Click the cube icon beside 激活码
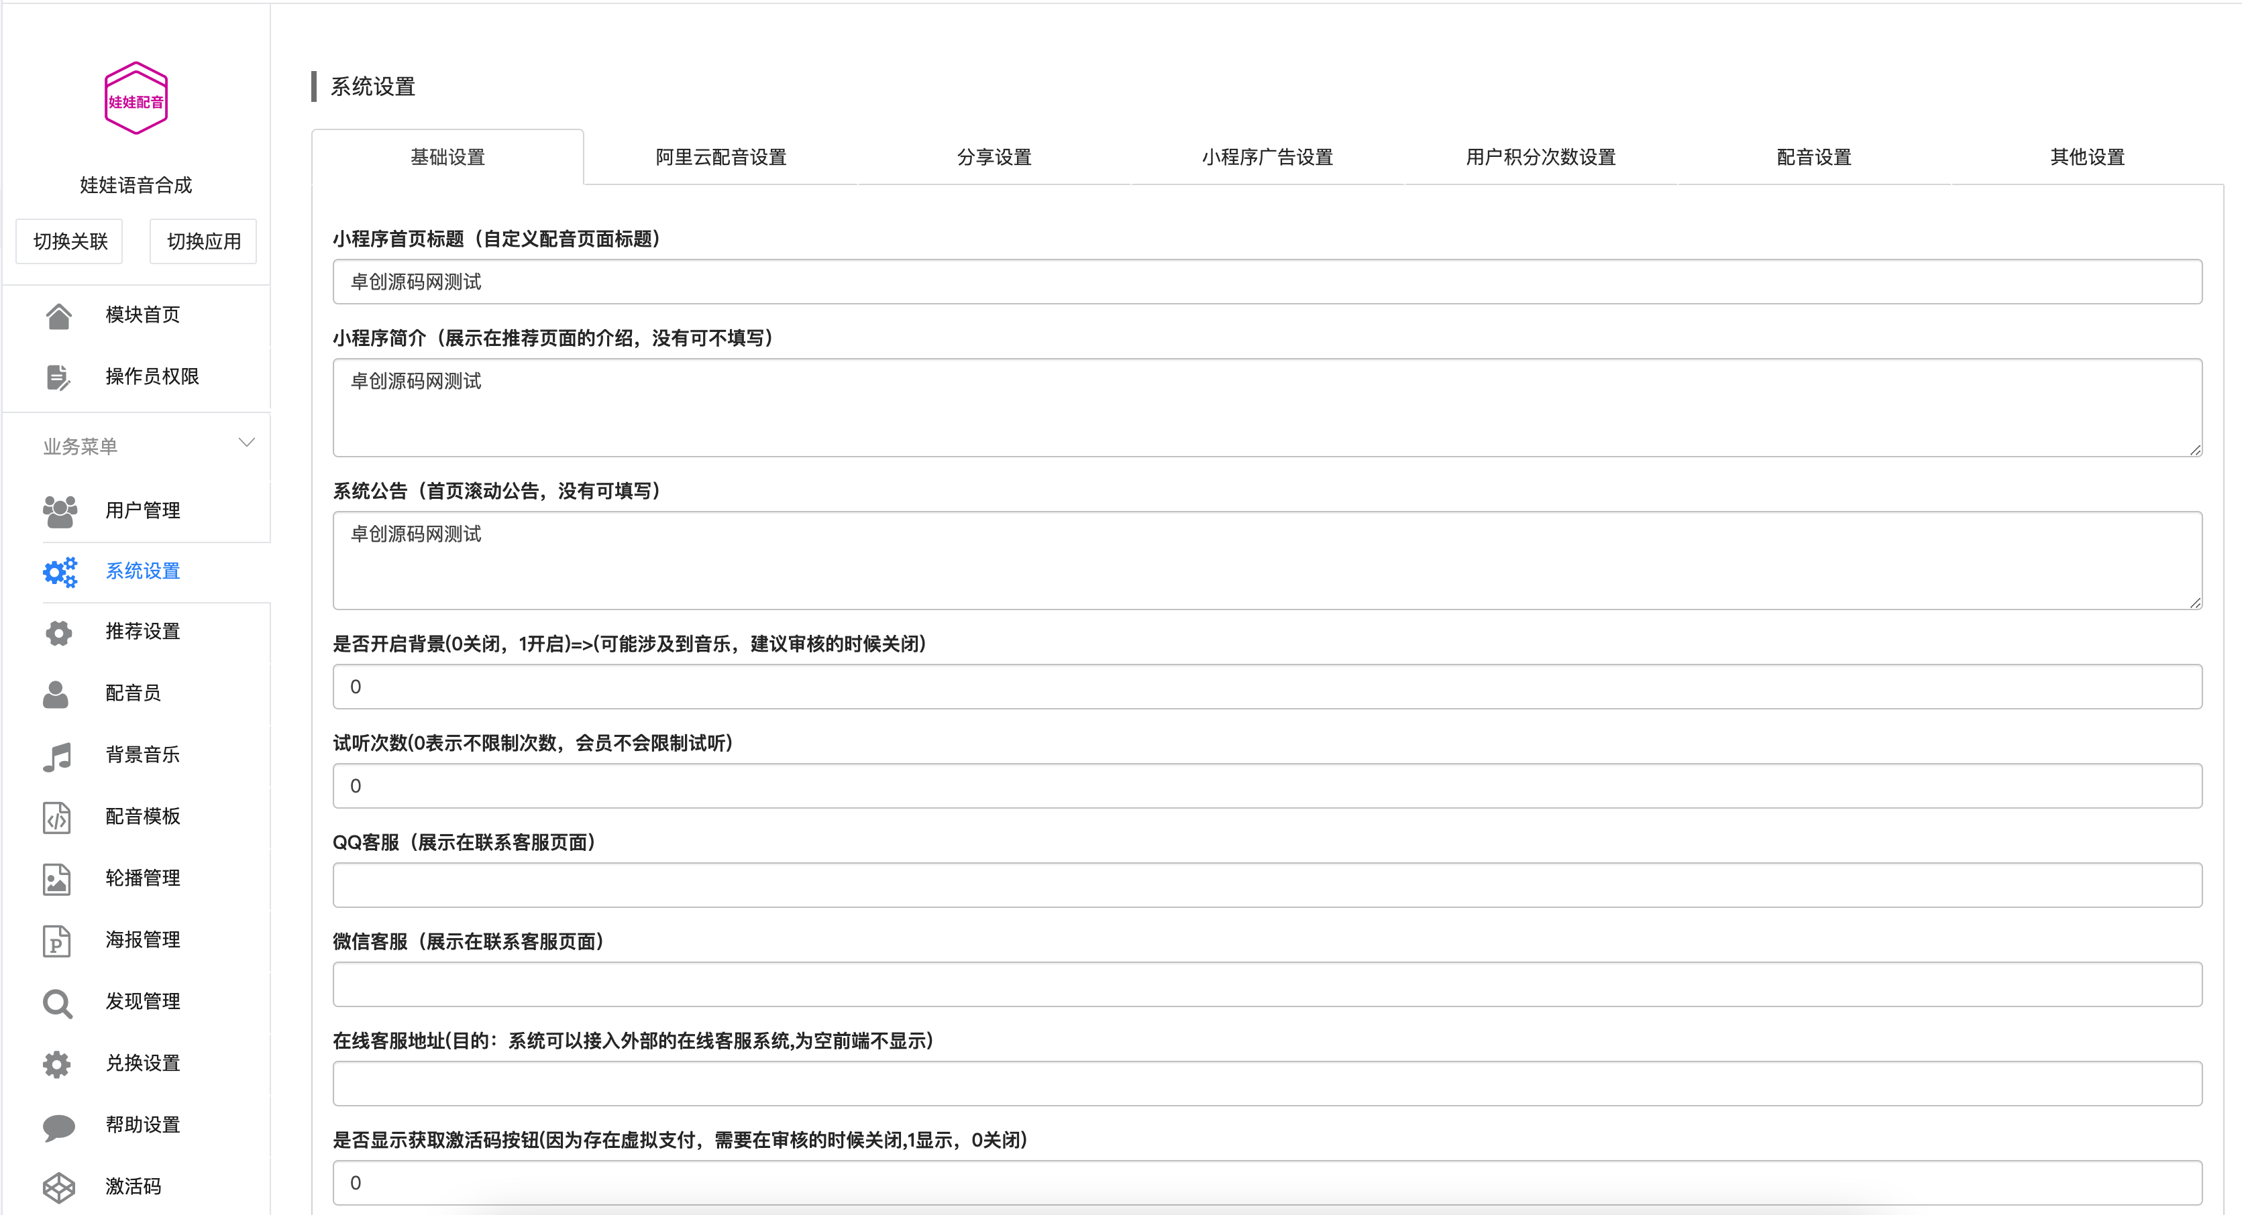The height and width of the screenshot is (1215, 2242). (x=58, y=1187)
